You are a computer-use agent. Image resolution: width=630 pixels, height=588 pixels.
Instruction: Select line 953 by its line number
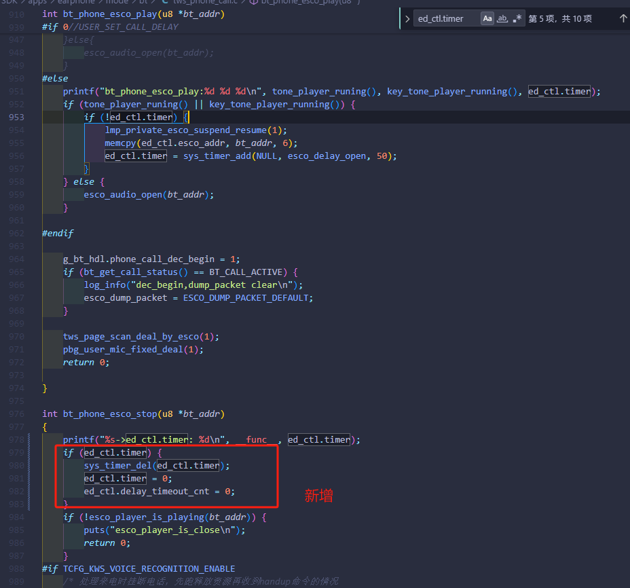[x=16, y=117]
